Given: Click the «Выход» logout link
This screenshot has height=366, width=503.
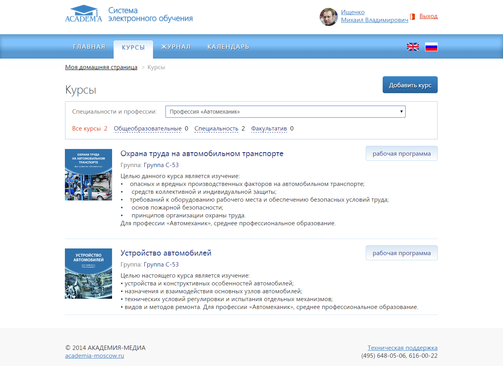Looking at the screenshot, I should (x=428, y=16).
